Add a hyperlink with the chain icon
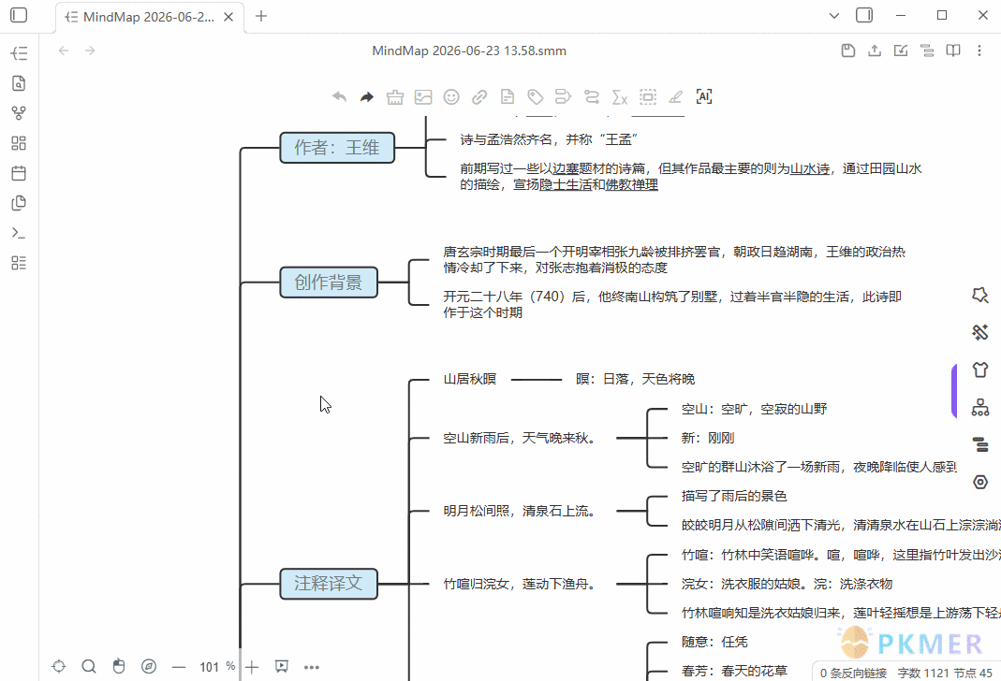The width and height of the screenshot is (1001, 681). (479, 97)
